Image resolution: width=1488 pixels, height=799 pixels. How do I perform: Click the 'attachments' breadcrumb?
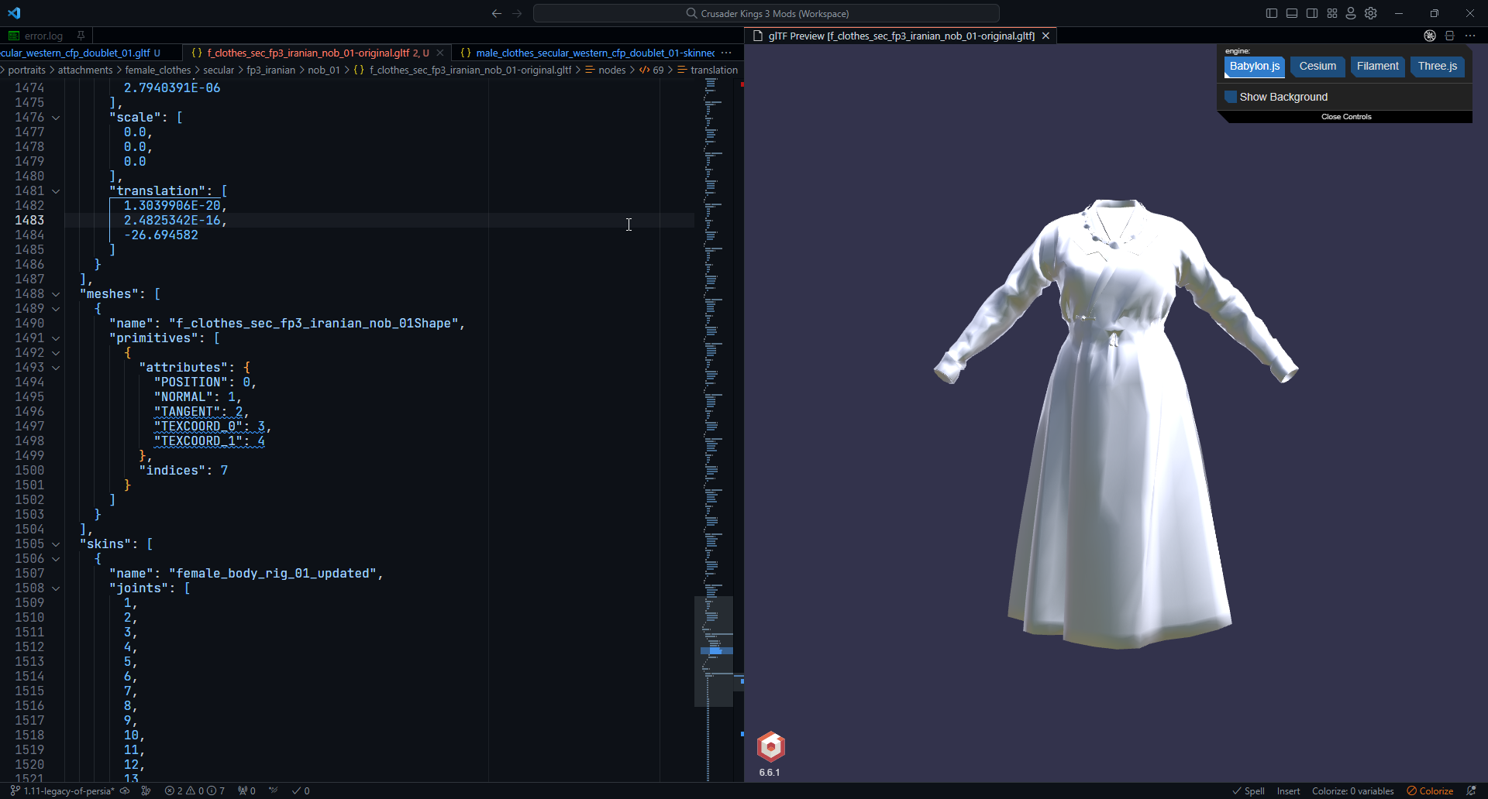click(x=85, y=70)
